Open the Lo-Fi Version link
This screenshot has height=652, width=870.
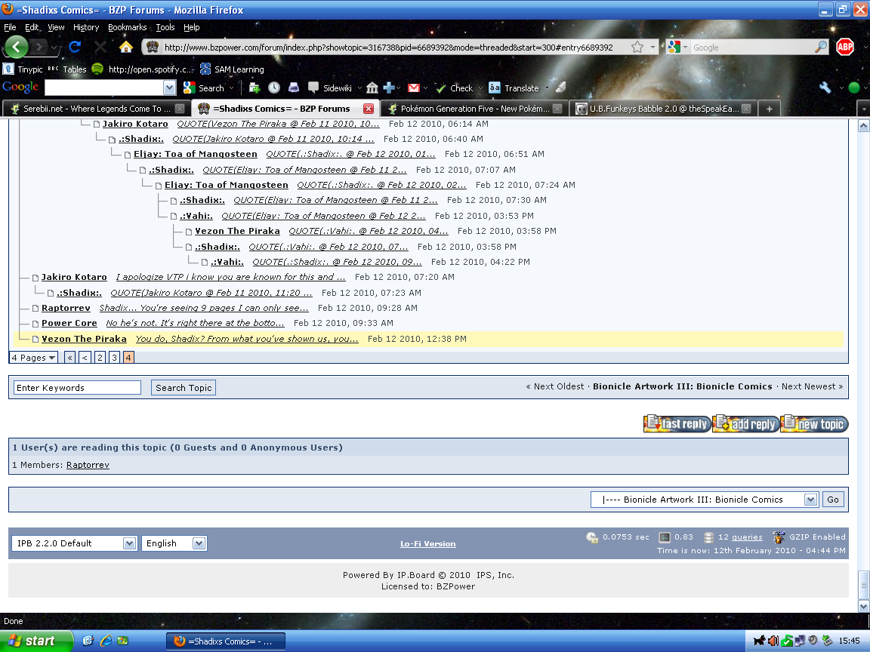tap(427, 543)
